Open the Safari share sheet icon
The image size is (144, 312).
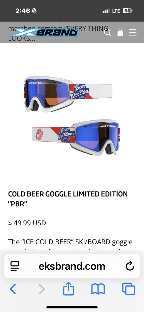tap(69, 288)
